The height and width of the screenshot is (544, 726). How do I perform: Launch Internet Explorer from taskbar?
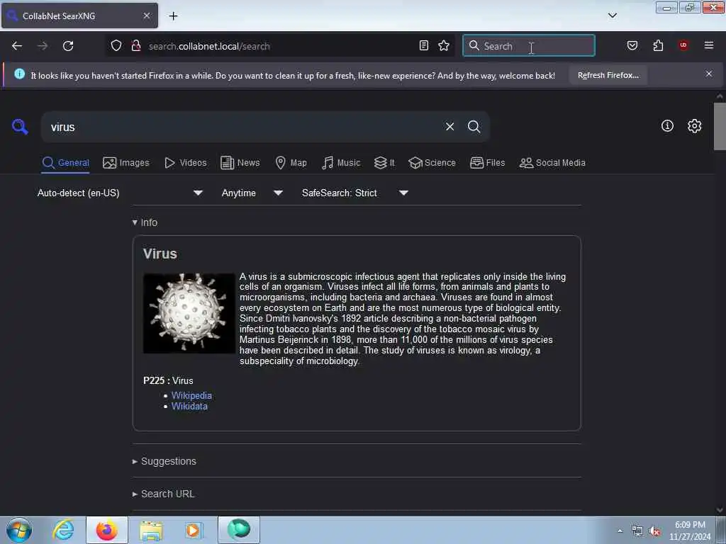click(63, 530)
